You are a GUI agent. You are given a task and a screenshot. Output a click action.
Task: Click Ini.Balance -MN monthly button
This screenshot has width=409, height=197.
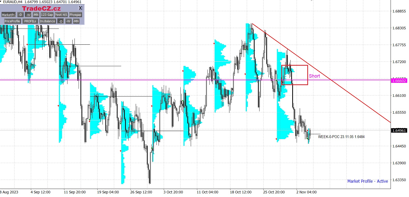(x=76, y=21)
